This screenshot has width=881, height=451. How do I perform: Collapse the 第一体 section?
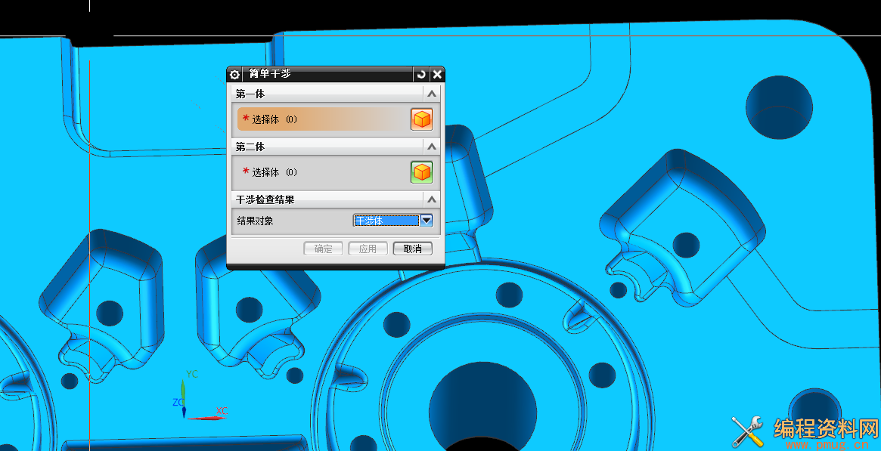(x=432, y=94)
